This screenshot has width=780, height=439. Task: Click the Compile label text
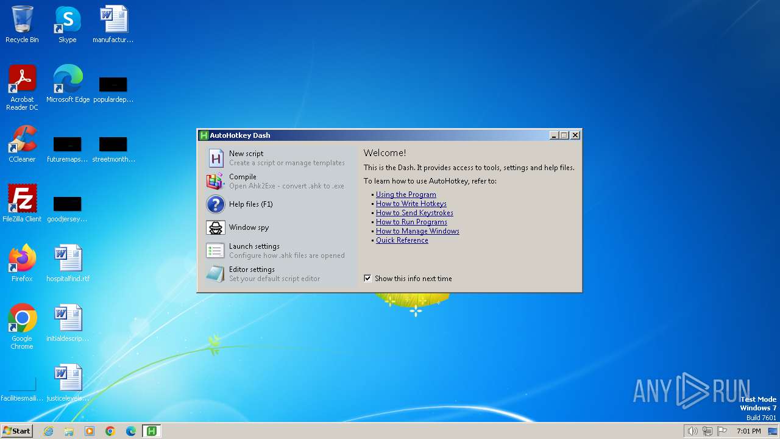[243, 177]
